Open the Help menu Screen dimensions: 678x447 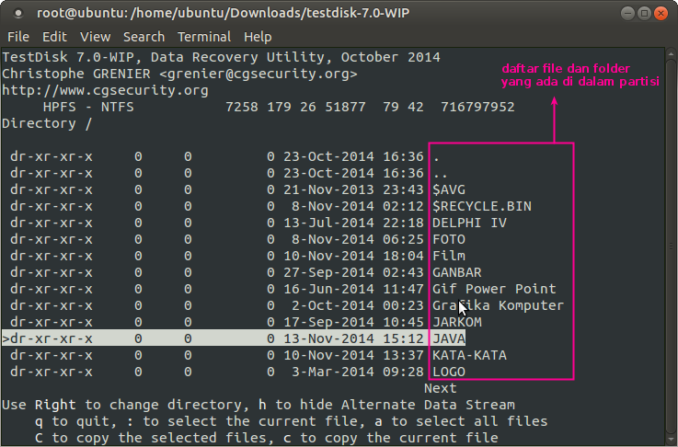(258, 37)
